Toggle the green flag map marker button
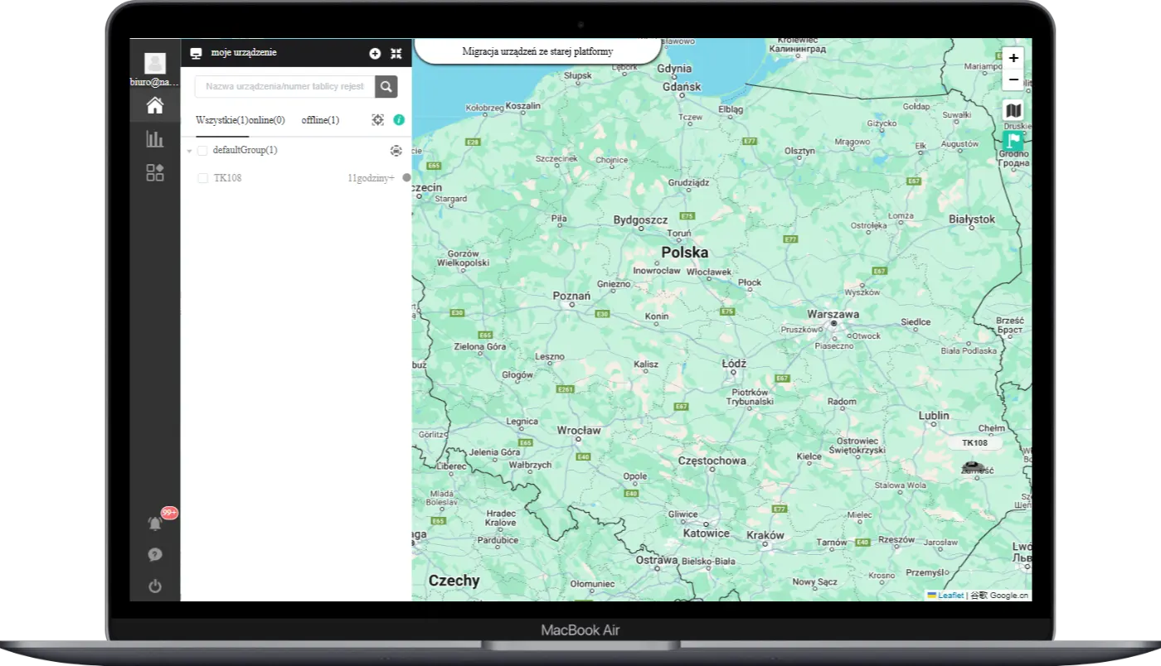Image resolution: width=1161 pixels, height=666 pixels. click(1013, 140)
